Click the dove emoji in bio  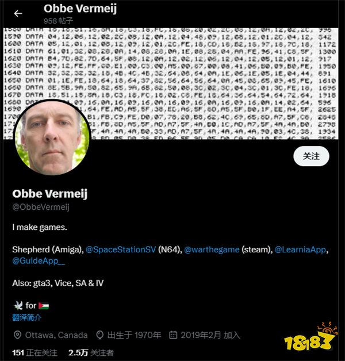pos(18,305)
